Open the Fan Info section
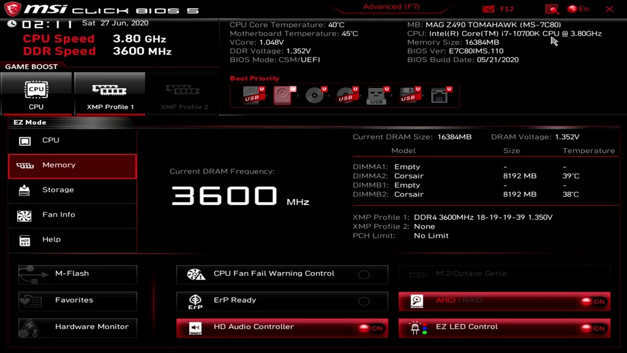The image size is (627, 353). pyautogui.click(x=72, y=215)
